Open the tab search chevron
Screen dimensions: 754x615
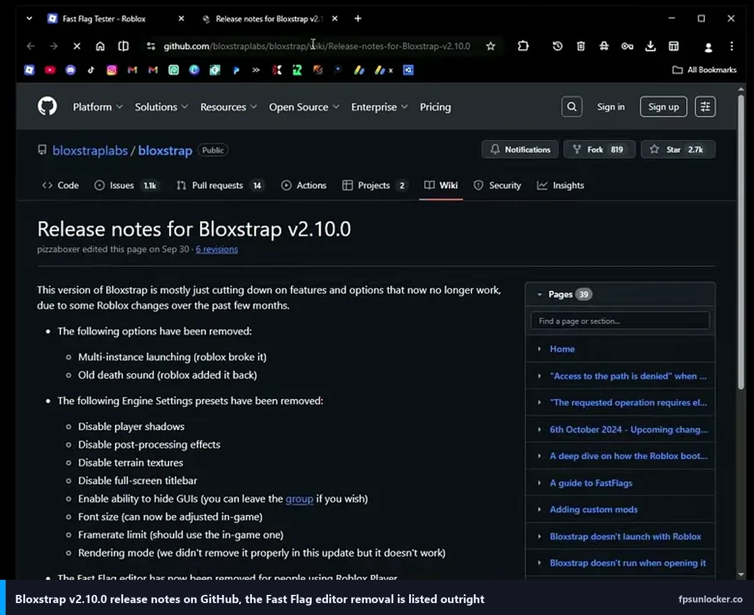coord(29,18)
